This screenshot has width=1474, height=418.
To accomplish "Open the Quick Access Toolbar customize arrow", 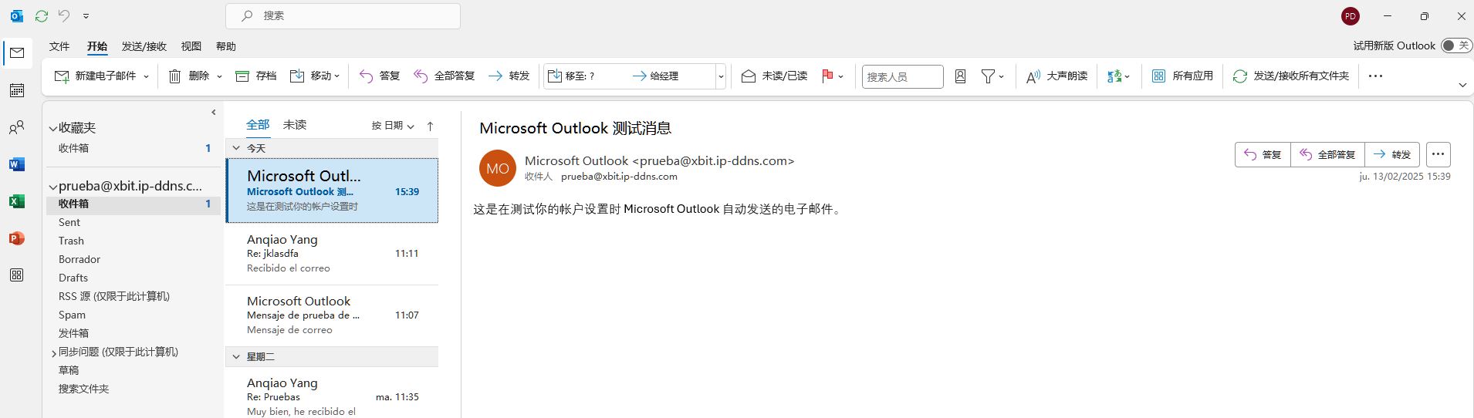I will coord(86,15).
